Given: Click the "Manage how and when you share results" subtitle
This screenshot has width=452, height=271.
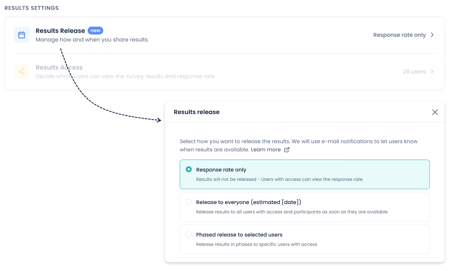Looking at the screenshot, I should point(91,40).
